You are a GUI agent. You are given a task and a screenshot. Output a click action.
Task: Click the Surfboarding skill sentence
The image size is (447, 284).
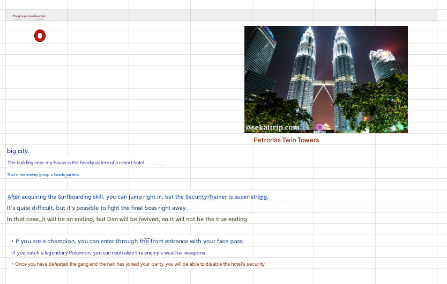(138, 196)
